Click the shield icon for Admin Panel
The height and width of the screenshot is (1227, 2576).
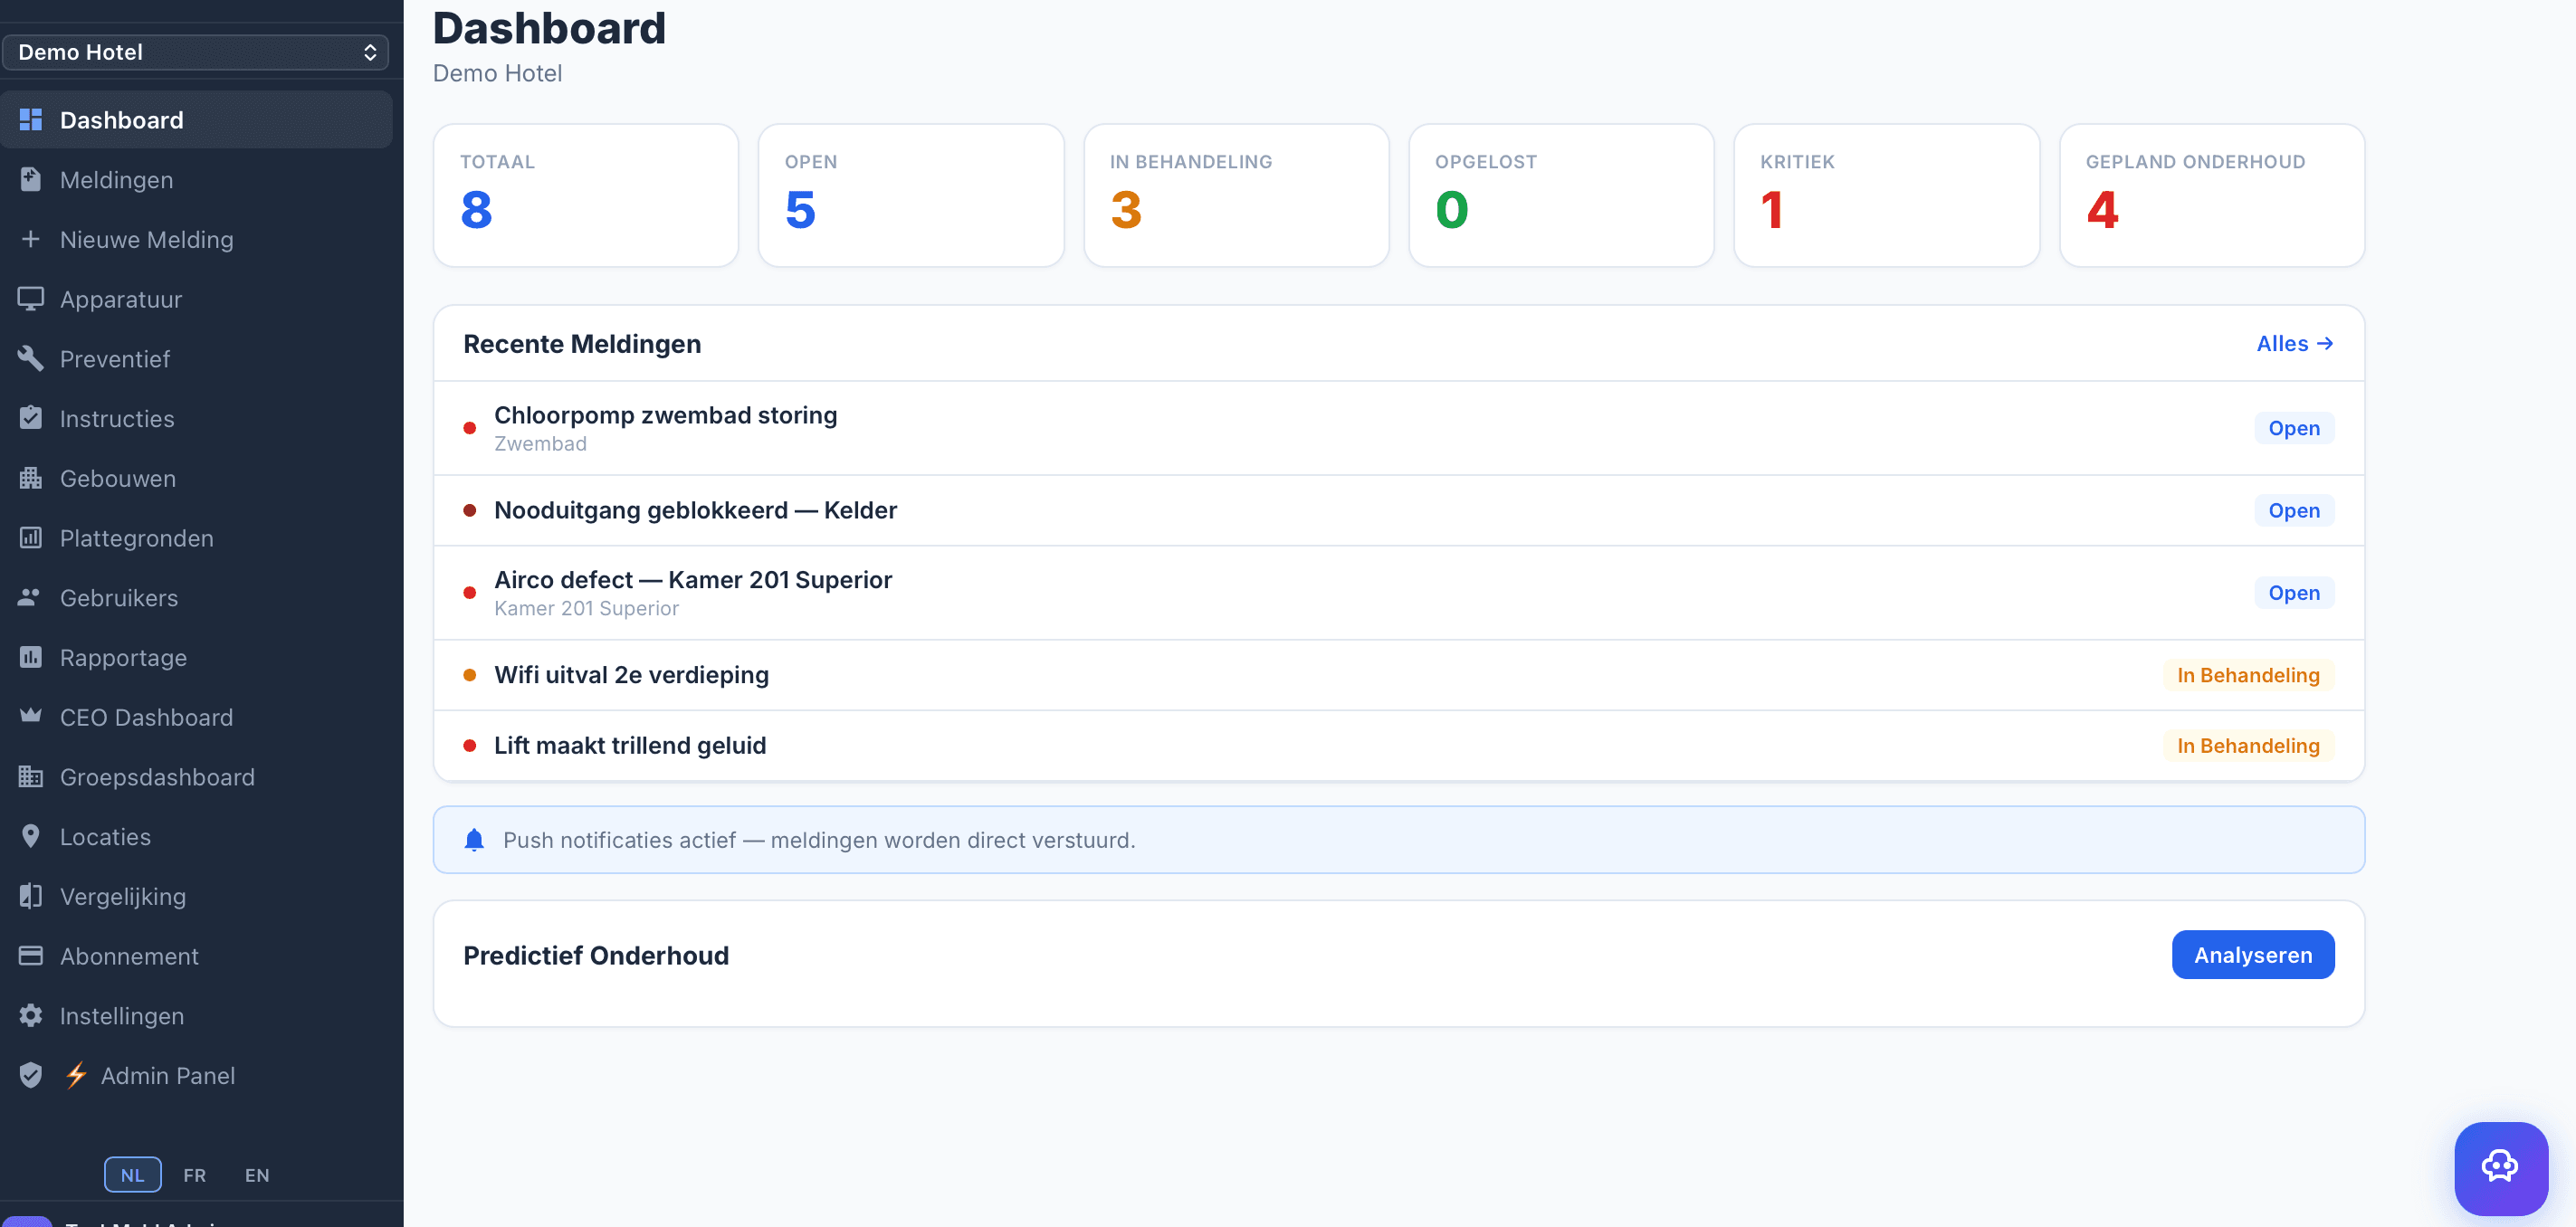point(31,1075)
